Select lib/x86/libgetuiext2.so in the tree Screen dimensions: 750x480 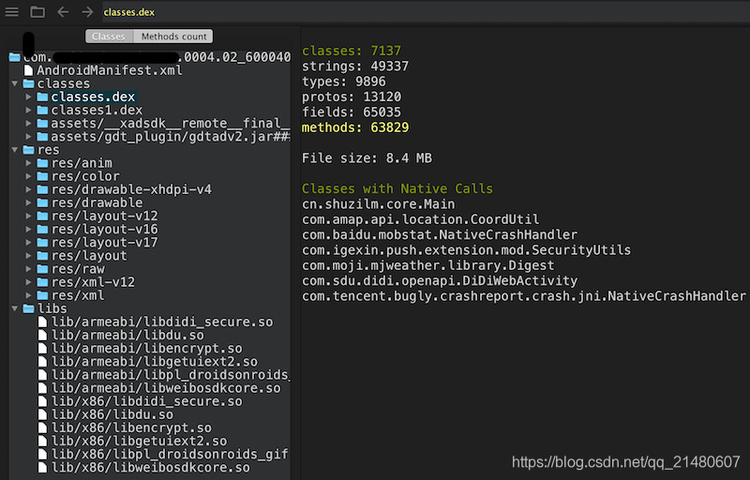[139, 442]
